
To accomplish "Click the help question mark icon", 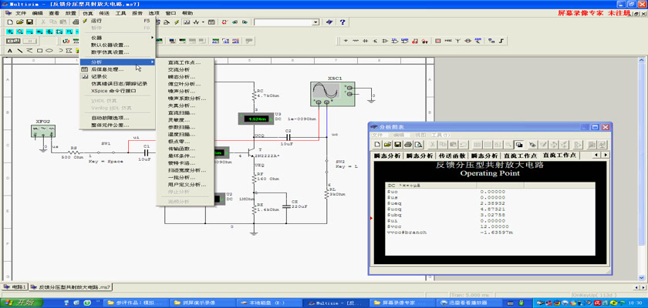I will [343, 22].
